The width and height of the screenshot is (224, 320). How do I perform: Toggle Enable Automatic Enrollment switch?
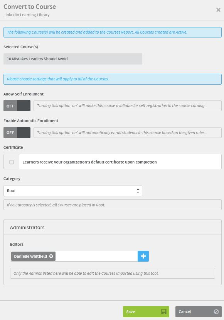(17, 133)
